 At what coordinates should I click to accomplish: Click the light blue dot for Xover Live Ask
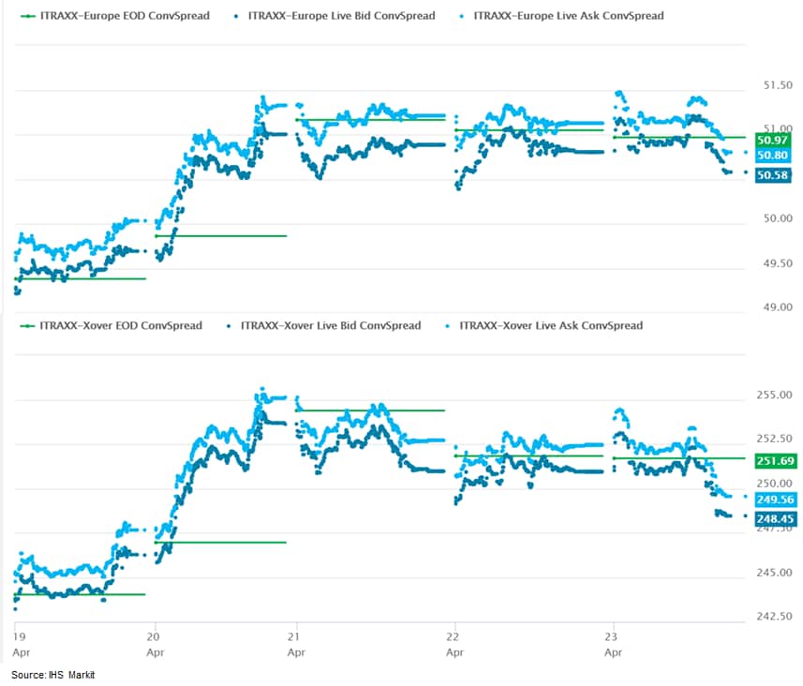[x=448, y=325]
